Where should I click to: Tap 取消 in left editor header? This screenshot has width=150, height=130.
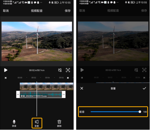6,11
